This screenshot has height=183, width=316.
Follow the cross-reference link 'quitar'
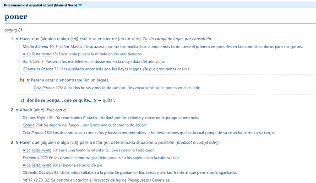109,100
